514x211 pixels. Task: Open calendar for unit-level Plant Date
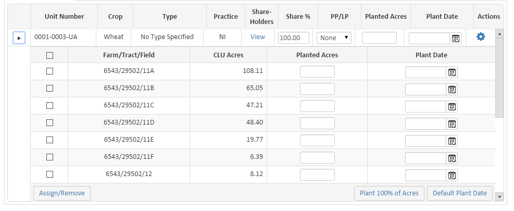(456, 38)
